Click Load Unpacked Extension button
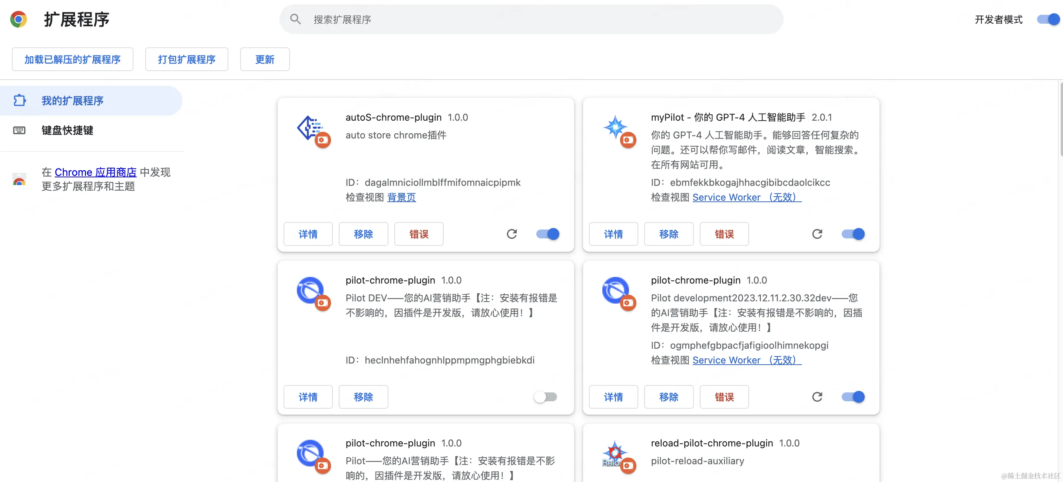The image size is (1063, 482). 73,59
